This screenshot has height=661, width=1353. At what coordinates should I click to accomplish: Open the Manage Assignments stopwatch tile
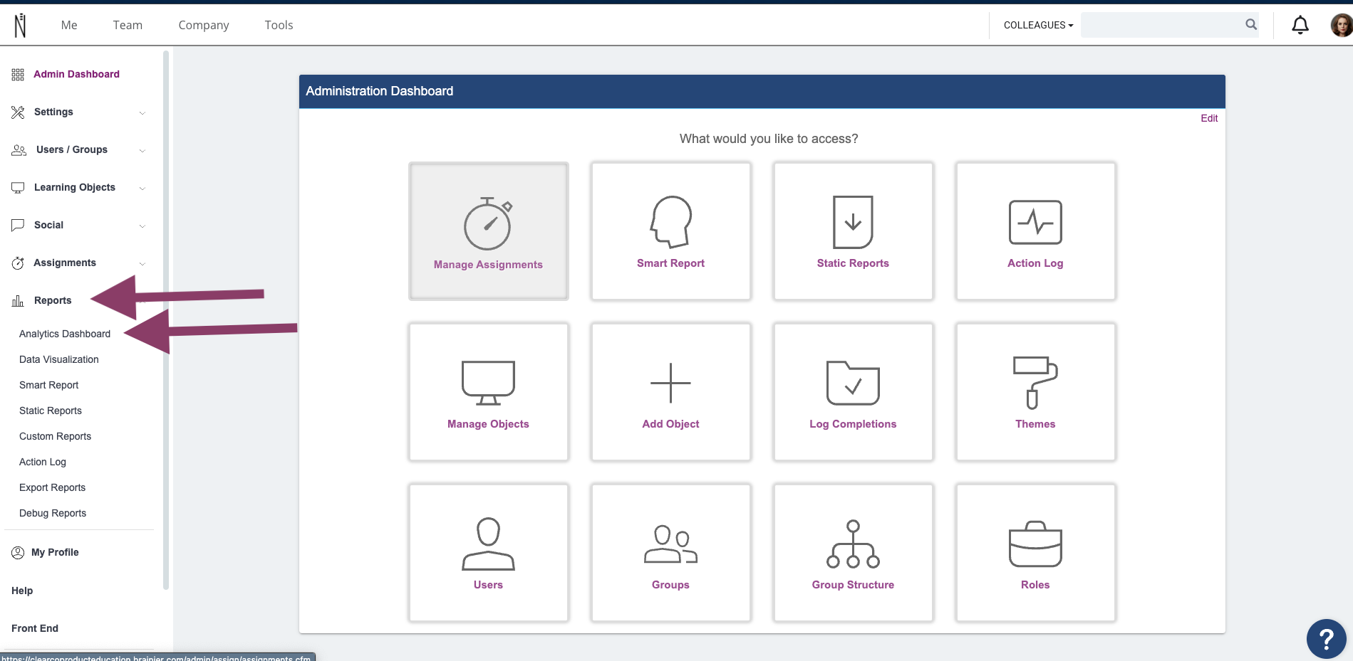pyautogui.click(x=488, y=231)
